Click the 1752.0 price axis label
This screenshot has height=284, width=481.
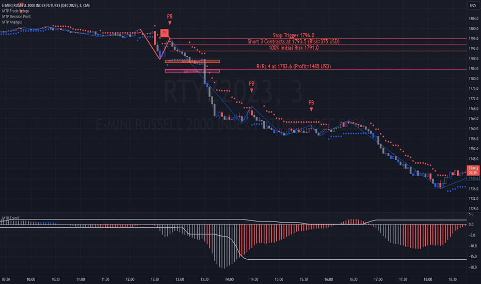[x=473, y=149]
